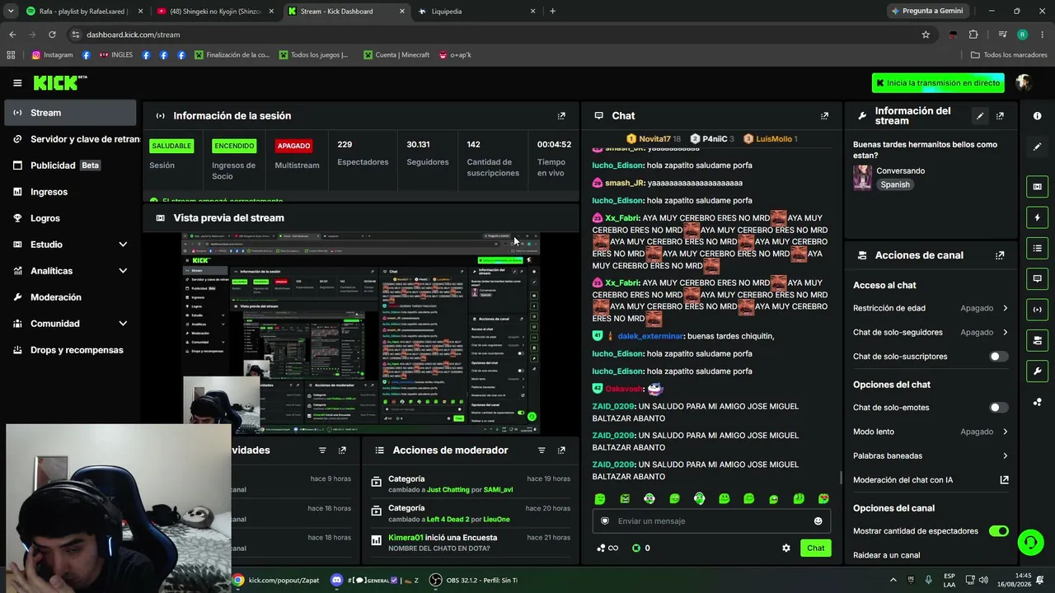Click the channel points icon below the message box
Screen dimensions: 1055x593
tap(601, 548)
